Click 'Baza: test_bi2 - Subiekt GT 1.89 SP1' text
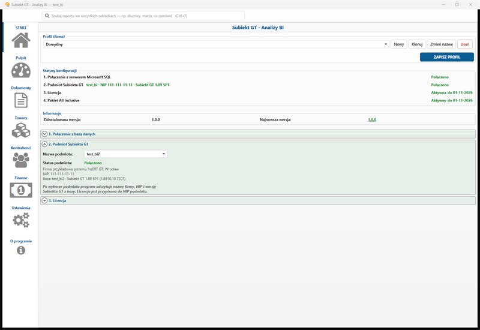This screenshot has height=330, width=480. pos(84,179)
